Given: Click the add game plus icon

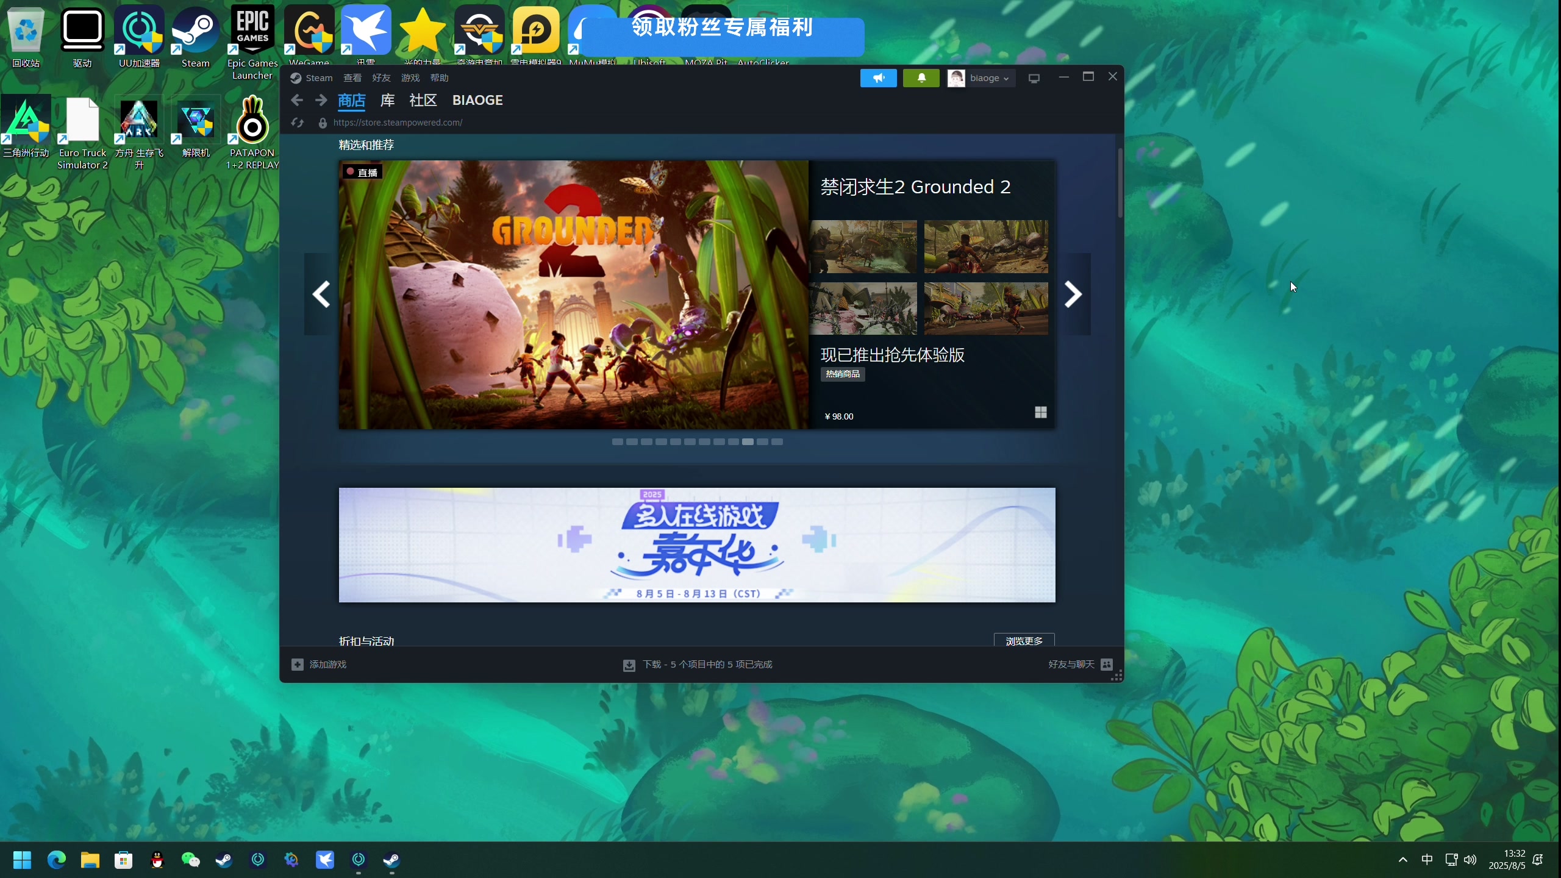Looking at the screenshot, I should coord(297,665).
